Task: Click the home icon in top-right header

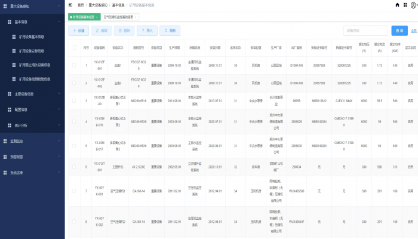Action: [398, 4]
